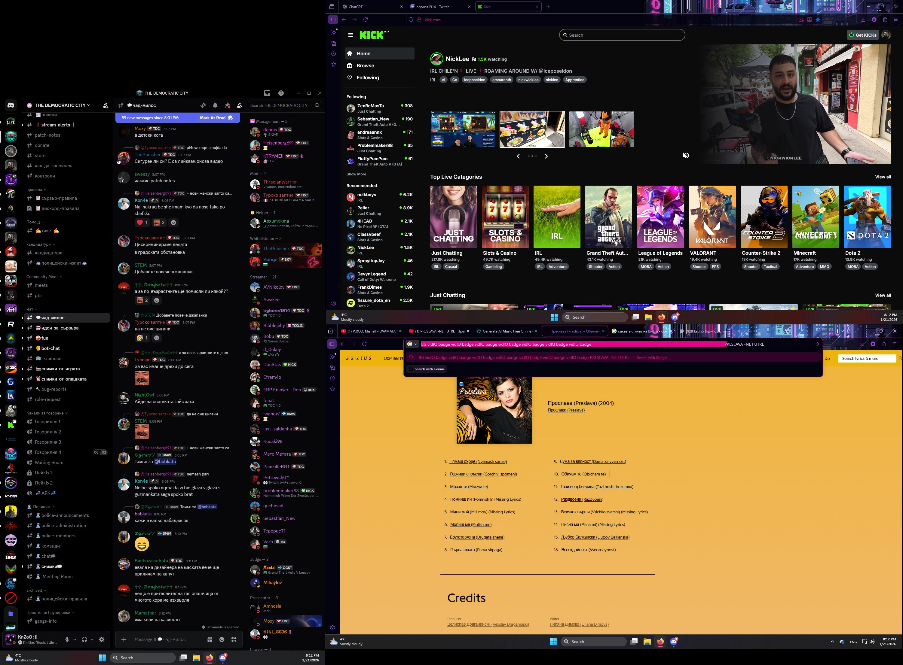Select Browse in Kick sidebar

click(365, 65)
